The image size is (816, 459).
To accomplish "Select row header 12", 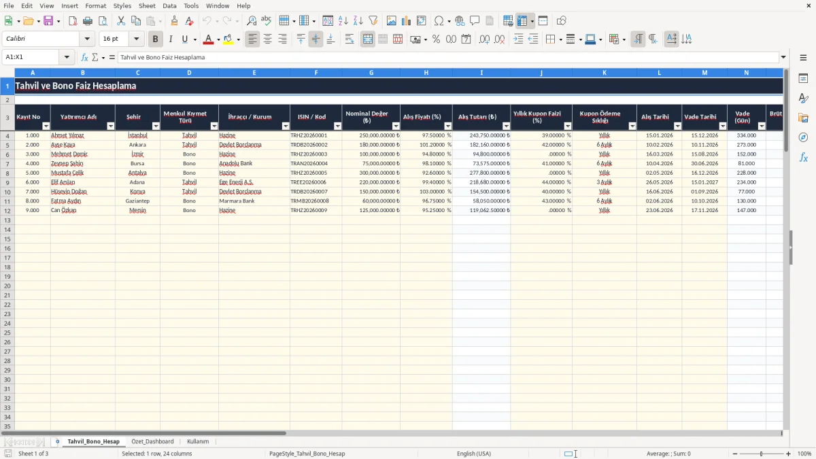I will click(7, 211).
